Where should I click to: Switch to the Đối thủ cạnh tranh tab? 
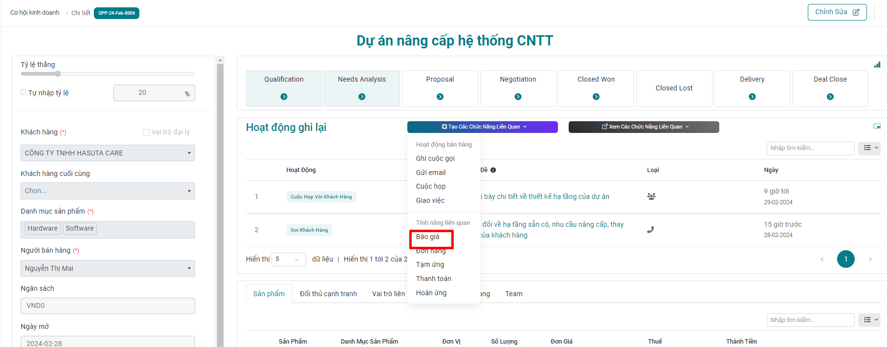tap(328, 294)
